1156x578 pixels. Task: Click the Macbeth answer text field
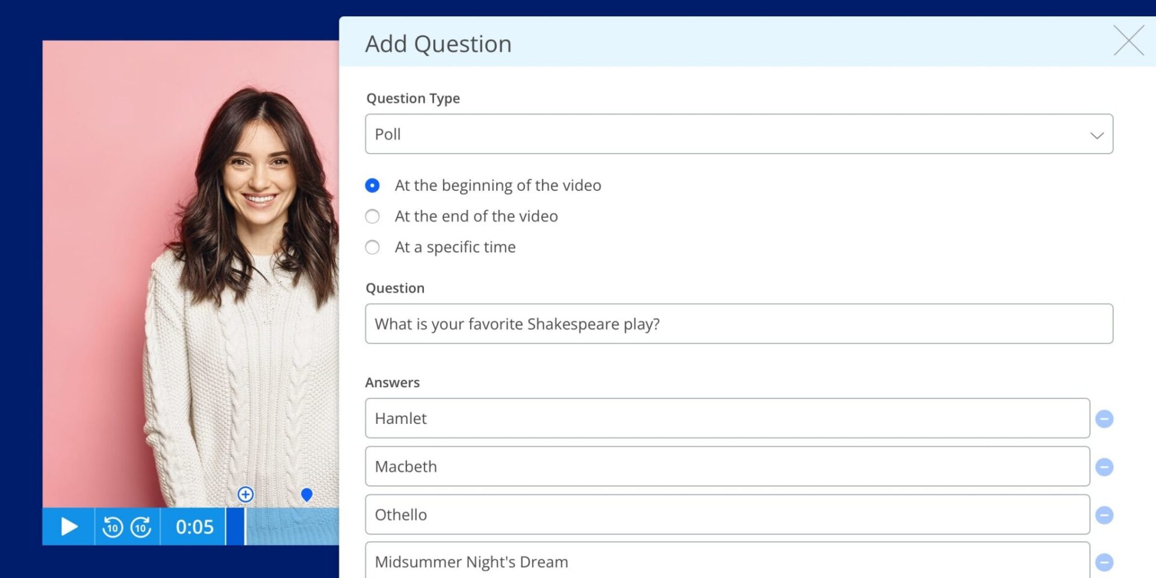727,466
